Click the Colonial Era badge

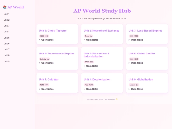[45, 59]
